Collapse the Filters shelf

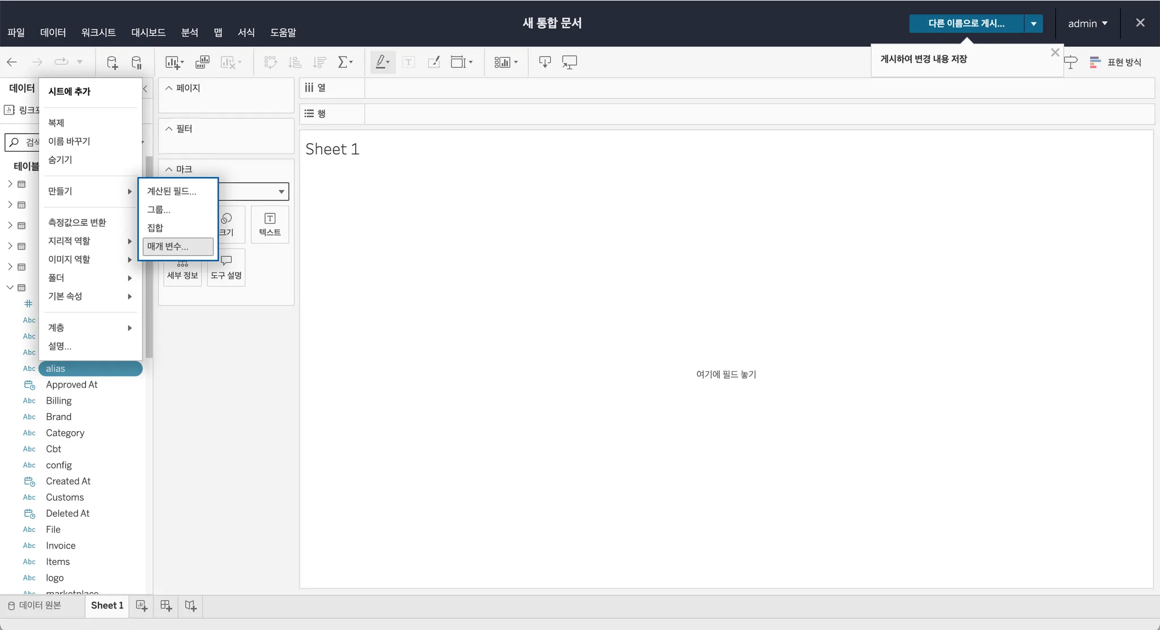(x=169, y=129)
